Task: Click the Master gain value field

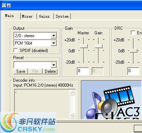Action: pos(83,71)
